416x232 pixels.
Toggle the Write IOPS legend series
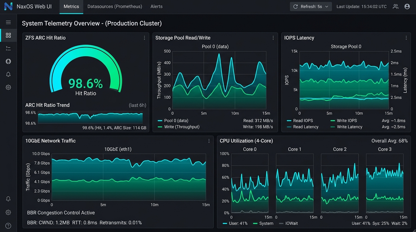coord(344,121)
